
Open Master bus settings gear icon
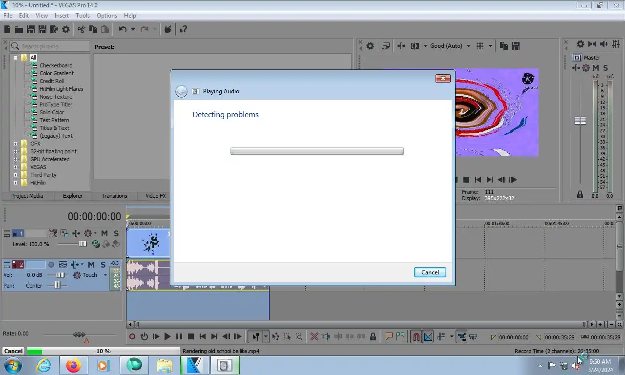coord(580,44)
